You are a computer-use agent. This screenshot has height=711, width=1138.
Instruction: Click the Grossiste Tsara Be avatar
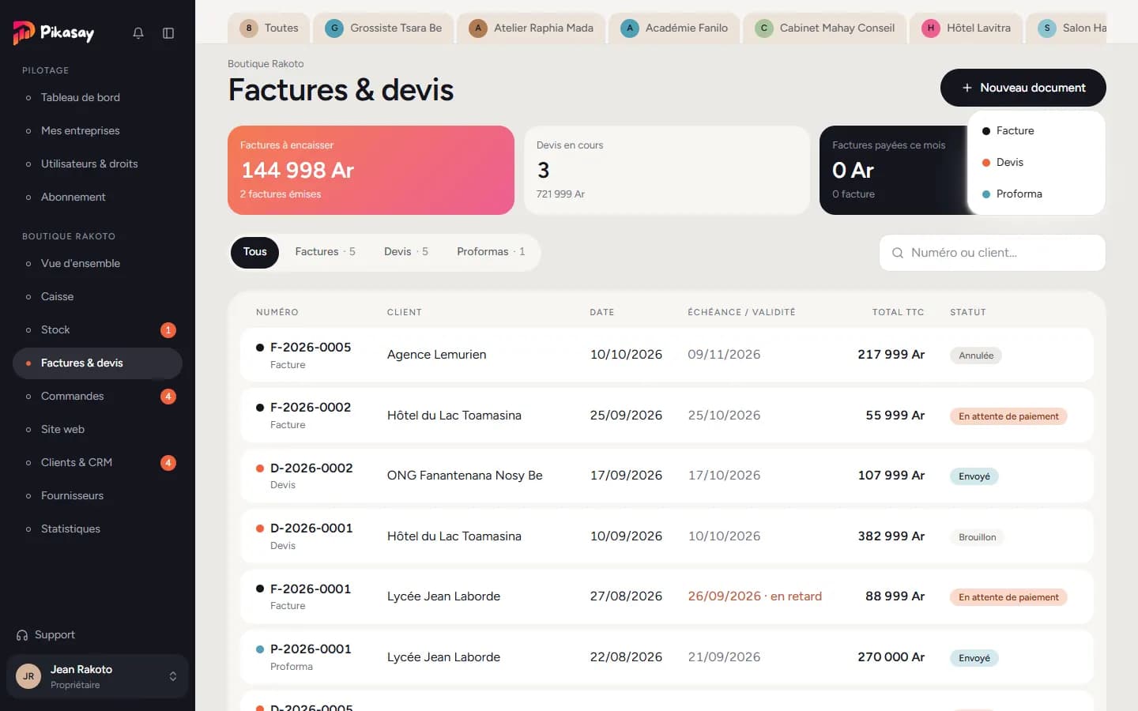(334, 28)
